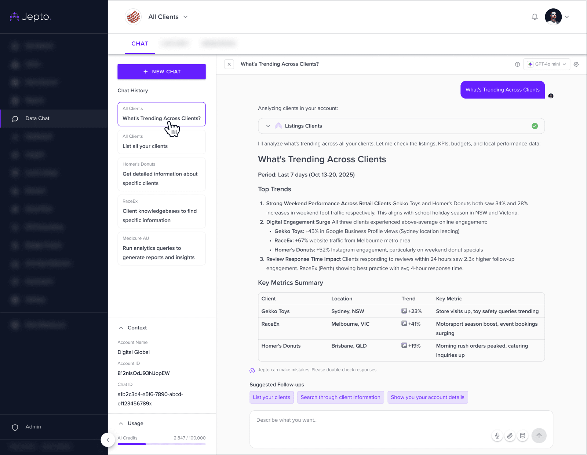The width and height of the screenshot is (587, 455).
Task: Open the All Clients selector dropdown
Action: click(168, 17)
